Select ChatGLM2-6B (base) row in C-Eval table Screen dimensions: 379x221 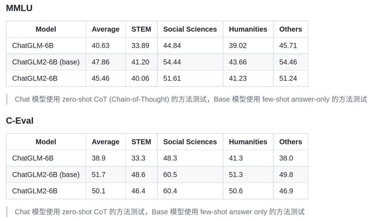pos(157,174)
